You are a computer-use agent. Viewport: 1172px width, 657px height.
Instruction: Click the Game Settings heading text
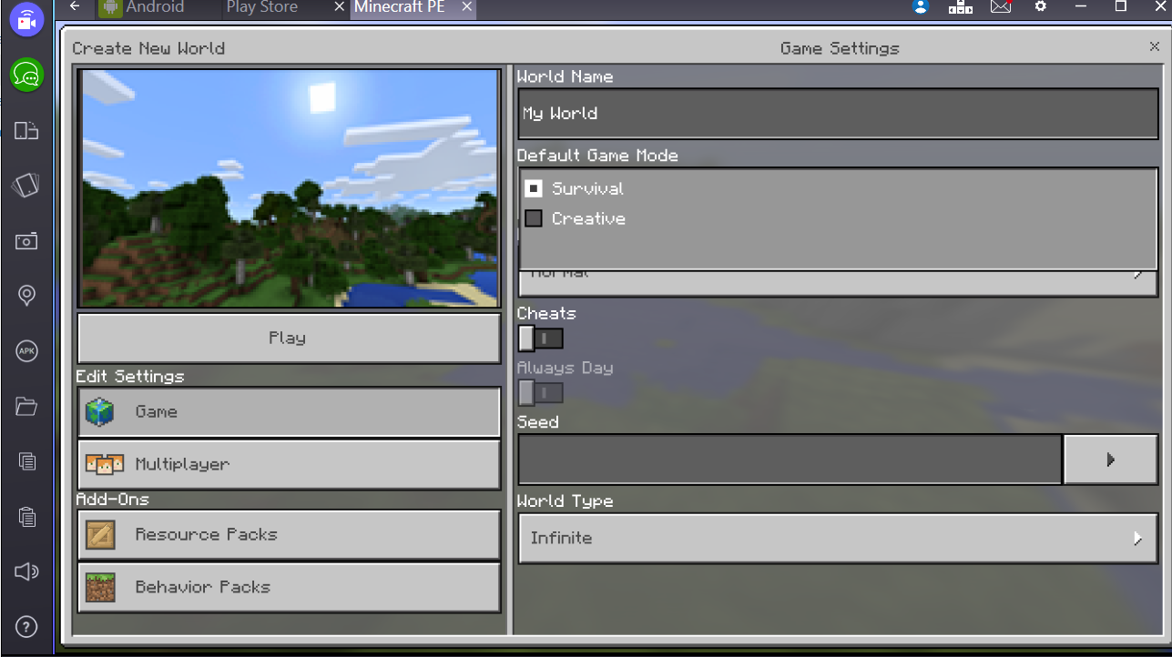(x=840, y=48)
